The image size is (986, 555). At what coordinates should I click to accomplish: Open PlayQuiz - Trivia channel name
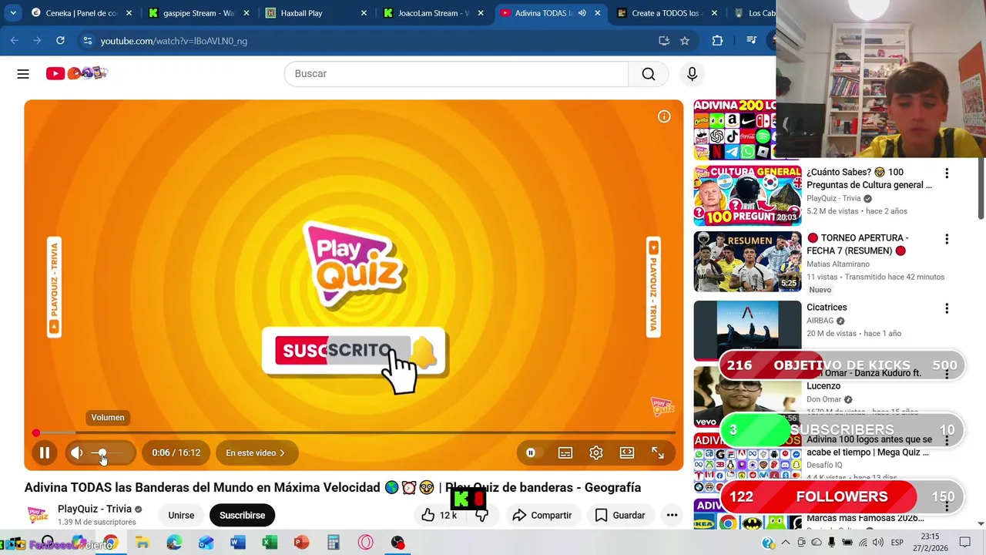pyautogui.click(x=95, y=509)
